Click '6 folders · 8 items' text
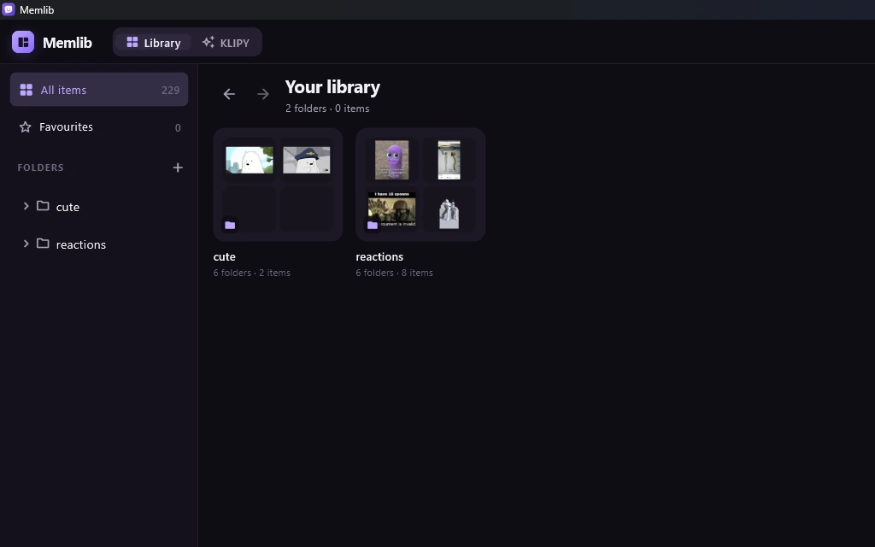This screenshot has height=547, width=875. (395, 273)
